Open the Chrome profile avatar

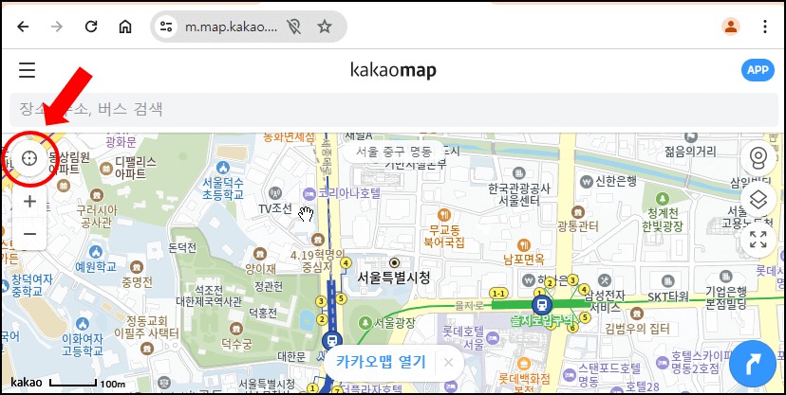pyautogui.click(x=731, y=27)
